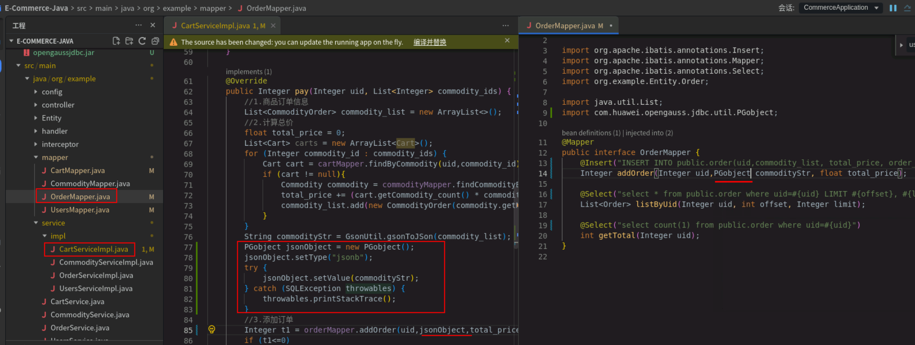Image resolution: width=915 pixels, height=345 pixels.
Task: Click the New Folder icon in explorer header
Action: pyautogui.click(x=129, y=41)
